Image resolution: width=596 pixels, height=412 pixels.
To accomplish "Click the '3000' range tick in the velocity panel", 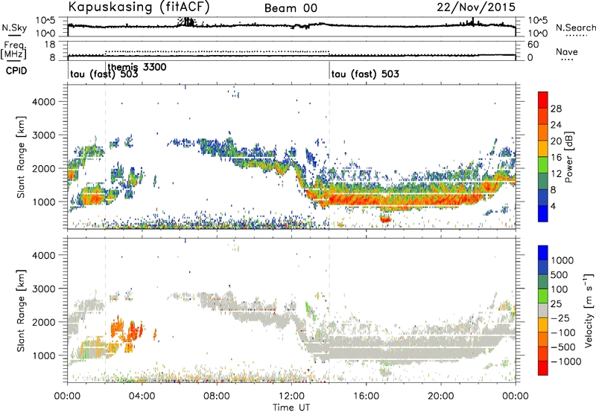I will click(44, 289).
